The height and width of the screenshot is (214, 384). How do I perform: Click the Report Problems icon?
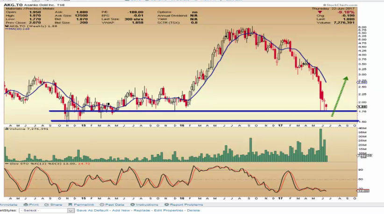[x=166, y=205]
